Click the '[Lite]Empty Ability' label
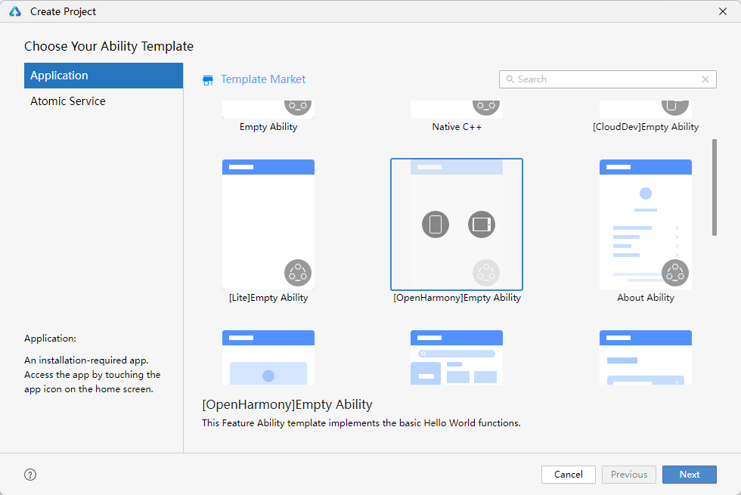 pyautogui.click(x=268, y=298)
